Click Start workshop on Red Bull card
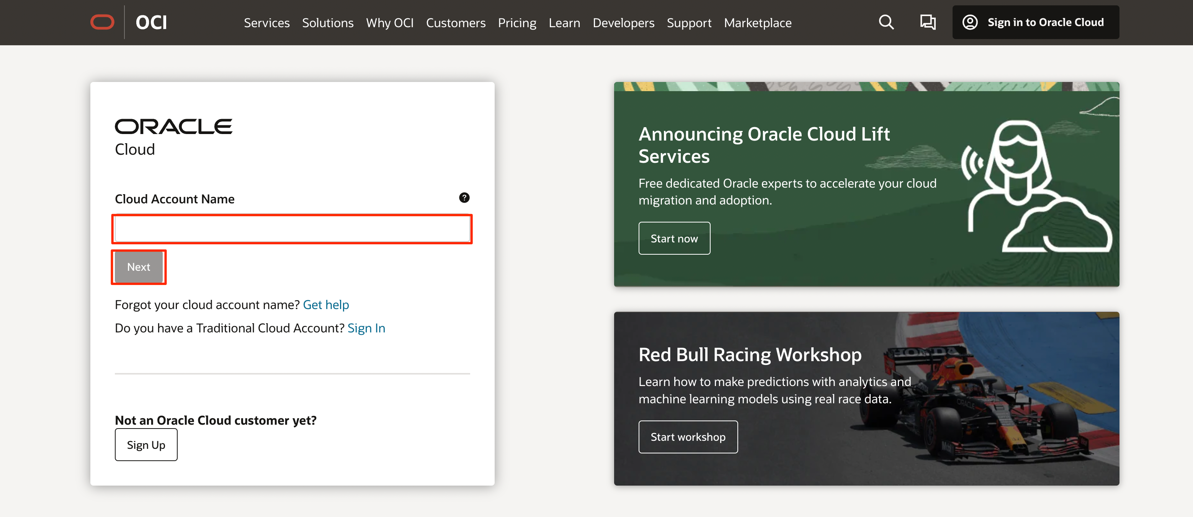This screenshot has width=1193, height=517. 687,437
